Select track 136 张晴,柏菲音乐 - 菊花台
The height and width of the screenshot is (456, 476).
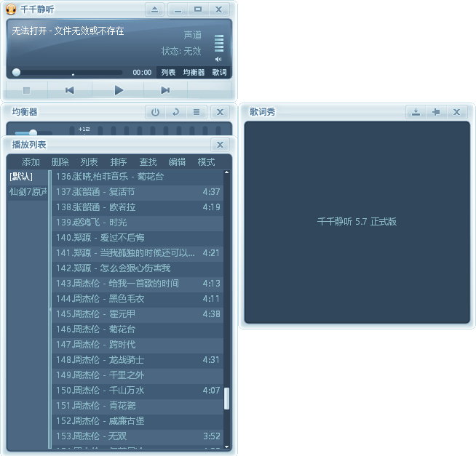coord(138,177)
